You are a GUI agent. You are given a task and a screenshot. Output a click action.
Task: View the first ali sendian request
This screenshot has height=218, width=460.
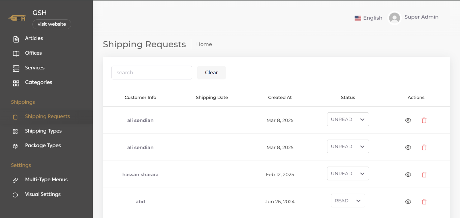[x=408, y=120]
